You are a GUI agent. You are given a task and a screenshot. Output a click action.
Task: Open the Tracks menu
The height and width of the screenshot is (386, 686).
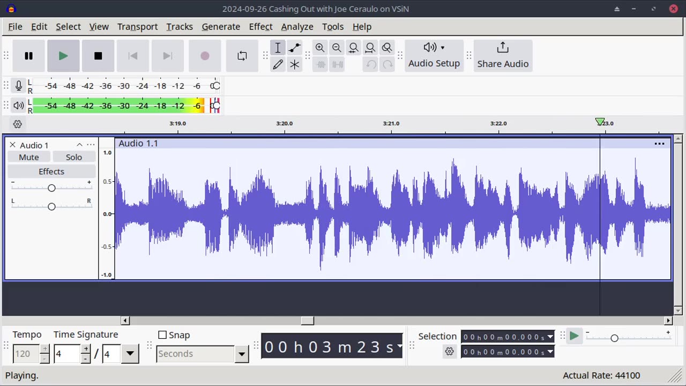pyautogui.click(x=180, y=26)
